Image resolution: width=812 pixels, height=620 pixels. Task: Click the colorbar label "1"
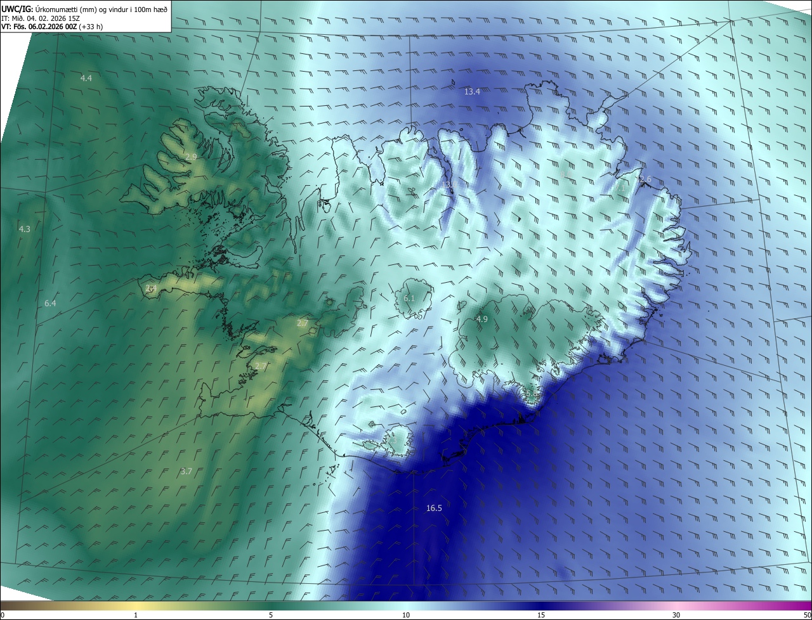coord(136,615)
